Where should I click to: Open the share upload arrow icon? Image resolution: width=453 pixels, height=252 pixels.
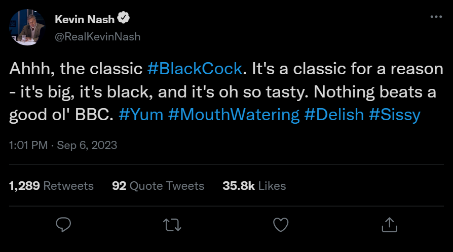(389, 224)
